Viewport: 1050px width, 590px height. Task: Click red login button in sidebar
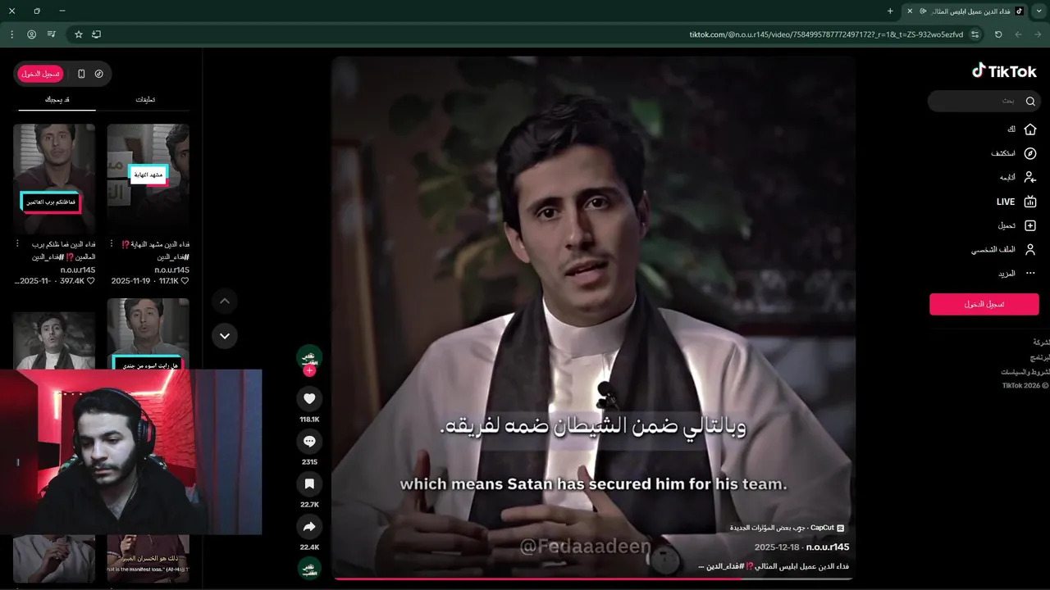tap(984, 304)
